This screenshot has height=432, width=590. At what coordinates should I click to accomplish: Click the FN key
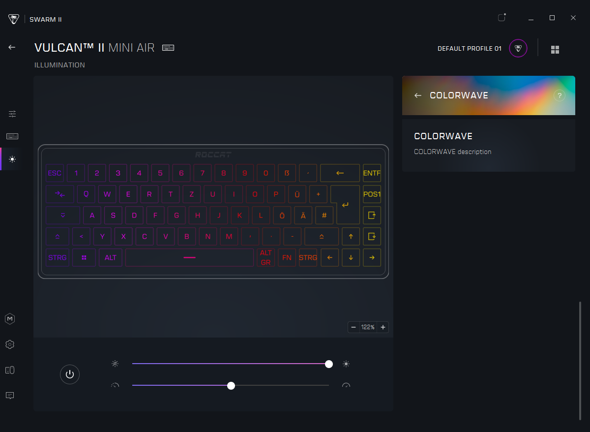[287, 257]
